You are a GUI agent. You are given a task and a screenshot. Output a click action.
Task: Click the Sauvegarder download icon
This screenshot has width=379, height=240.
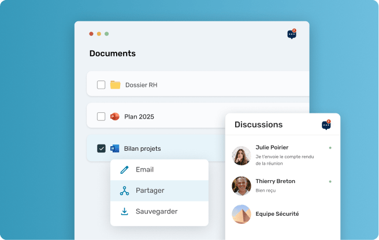(x=124, y=211)
